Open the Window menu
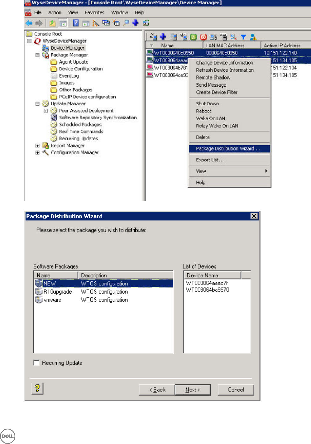Image resolution: width=311 pixels, height=444 pixels. click(120, 12)
